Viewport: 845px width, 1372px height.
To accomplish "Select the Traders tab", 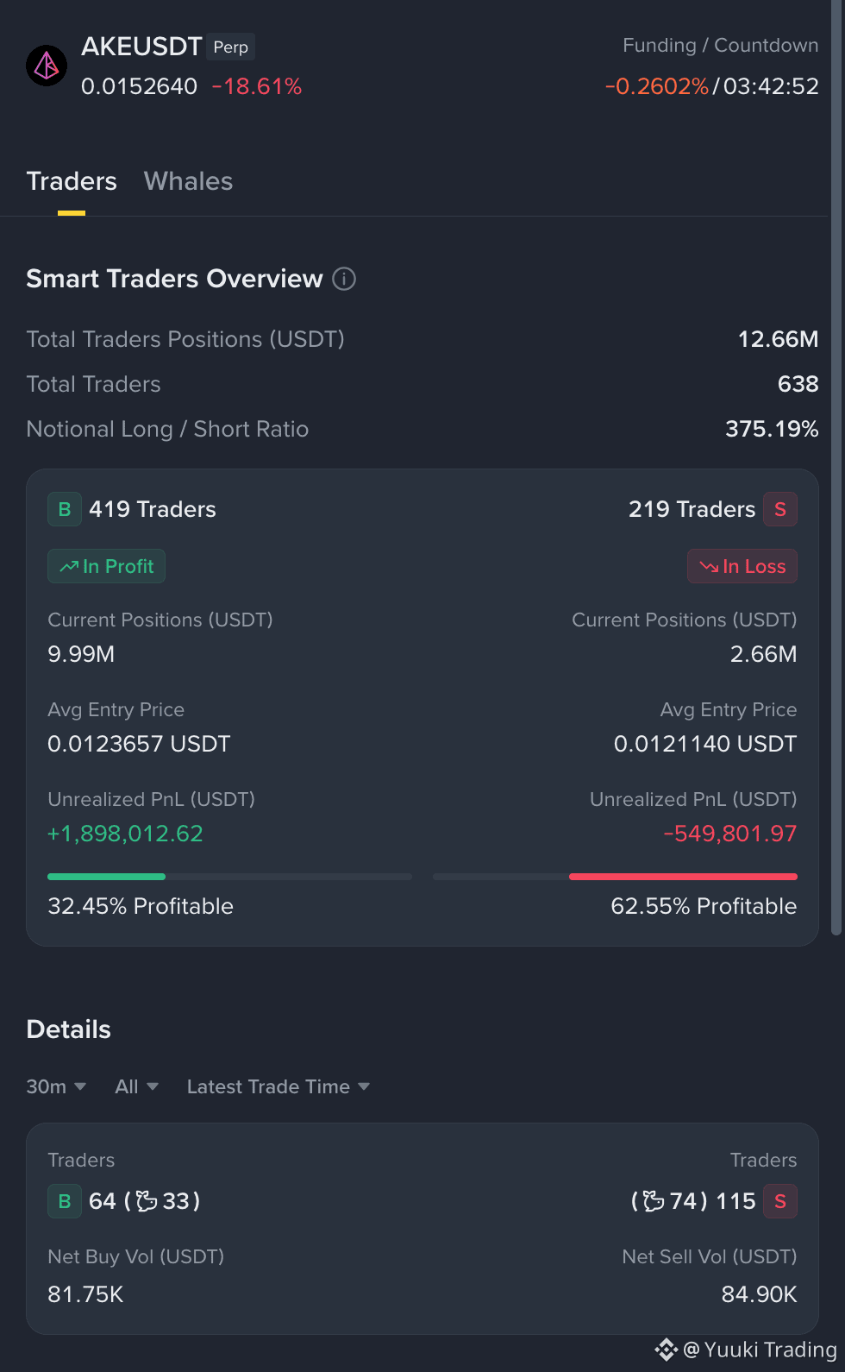I will click(x=72, y=181).
